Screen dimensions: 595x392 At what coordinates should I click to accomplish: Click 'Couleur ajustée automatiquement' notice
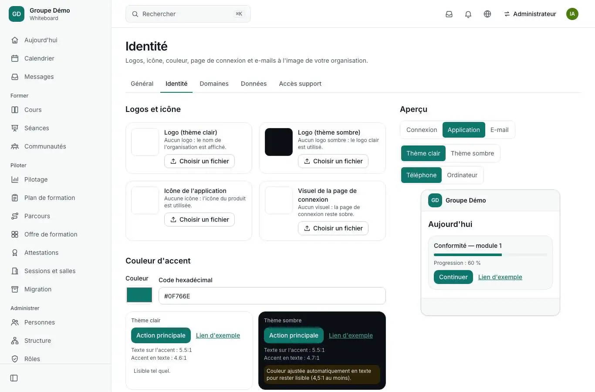coord(322,375)
